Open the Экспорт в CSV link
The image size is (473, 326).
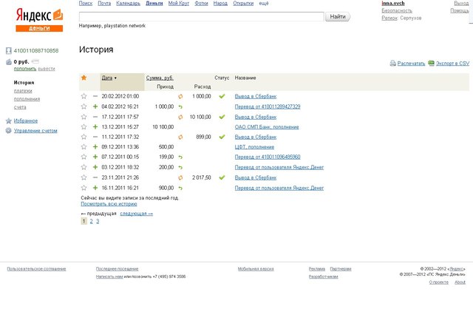click(452, 64)
